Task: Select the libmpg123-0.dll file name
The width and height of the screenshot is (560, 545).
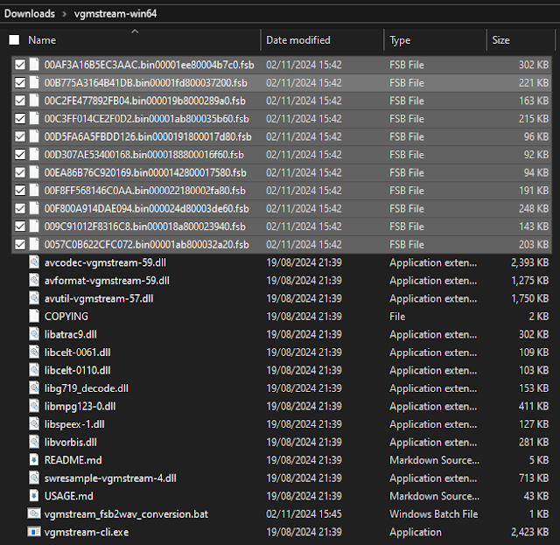Action: tap(80, 406)
